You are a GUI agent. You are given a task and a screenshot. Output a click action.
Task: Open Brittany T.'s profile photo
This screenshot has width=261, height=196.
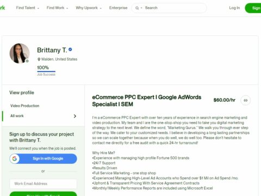point(20,53)
